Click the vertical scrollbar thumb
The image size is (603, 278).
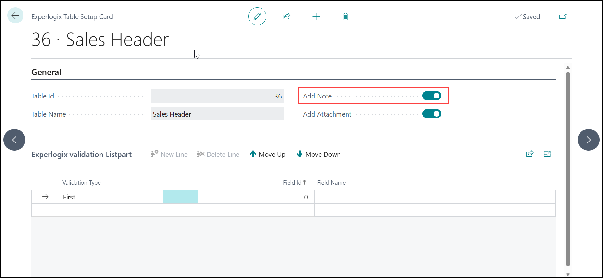coord(568,169)
